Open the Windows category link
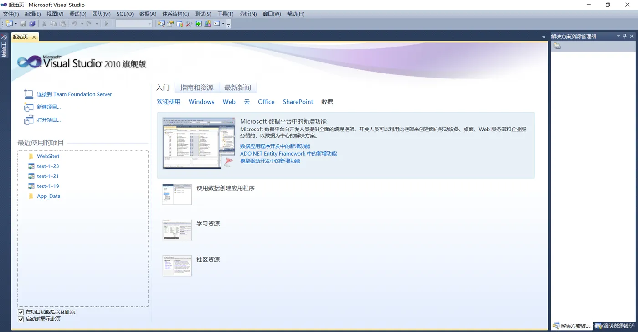 201,102
